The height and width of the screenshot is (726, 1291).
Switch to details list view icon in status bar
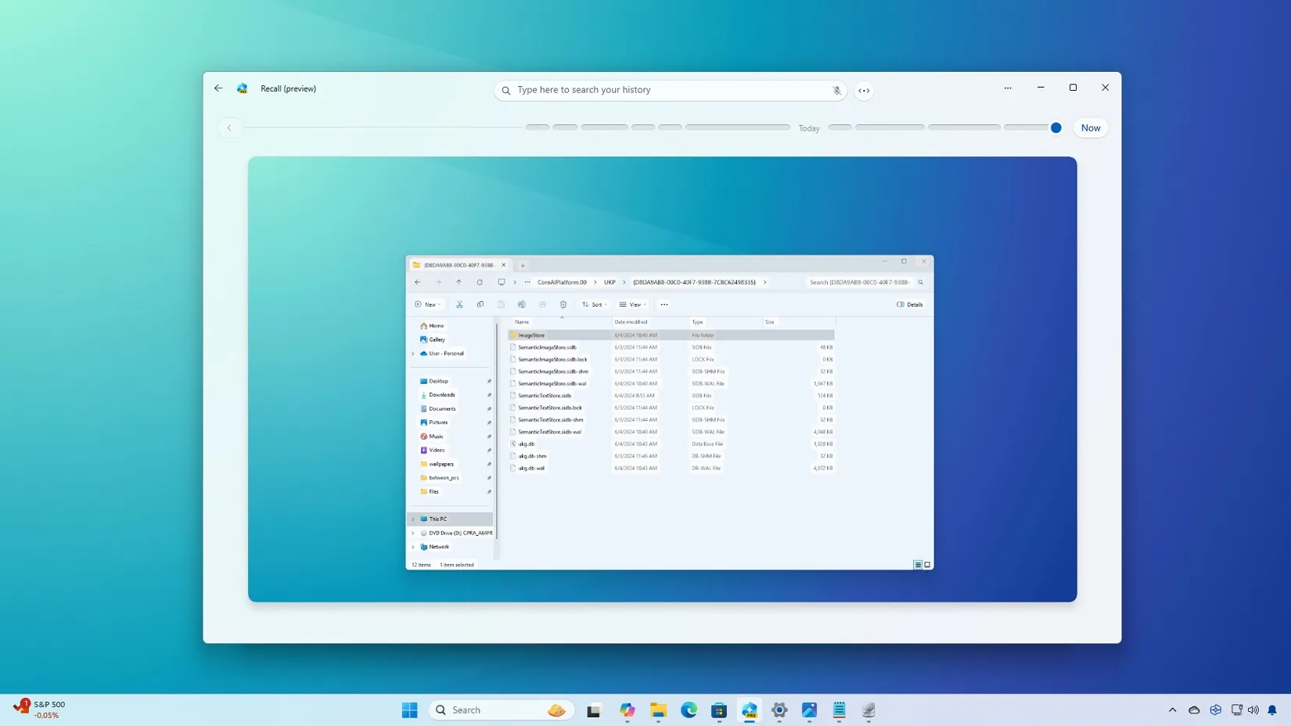pos(918,565)
